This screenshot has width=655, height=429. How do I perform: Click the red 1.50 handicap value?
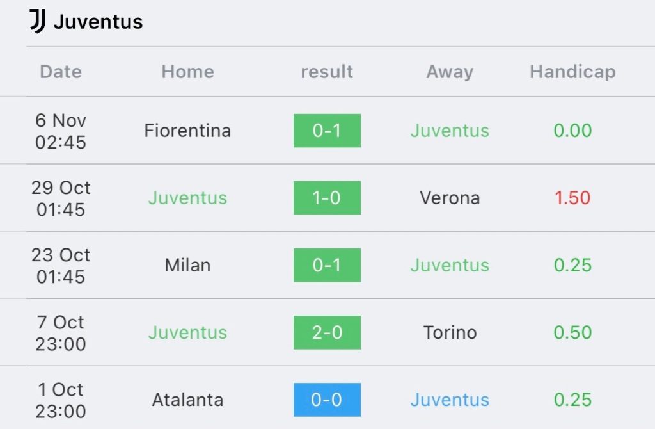[572, 198]
